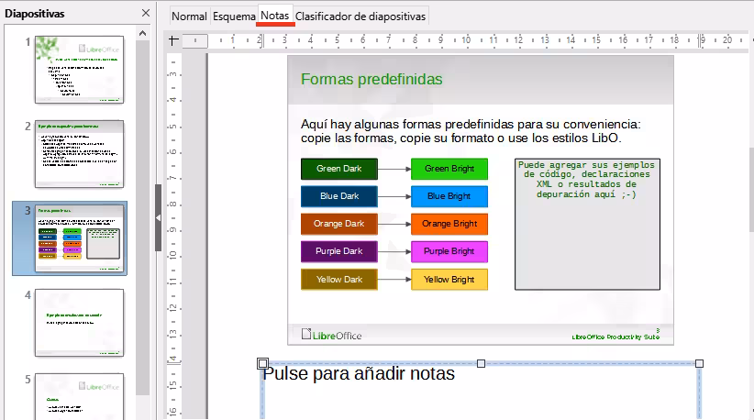Viewport: 754px width, 420px height.
Task: Click the top-right handle of notes box
Action: point(700,364)
